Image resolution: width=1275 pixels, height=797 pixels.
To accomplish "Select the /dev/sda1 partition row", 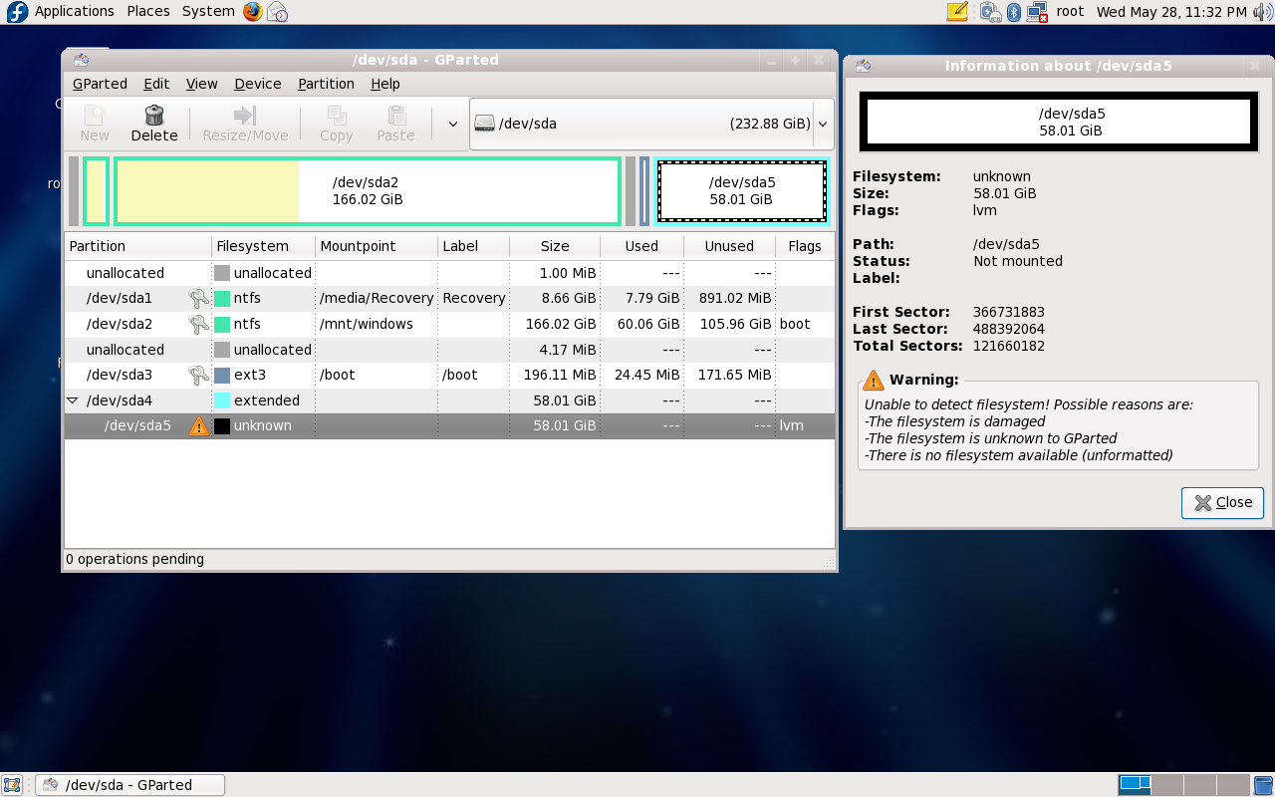I will coord(449,298).
